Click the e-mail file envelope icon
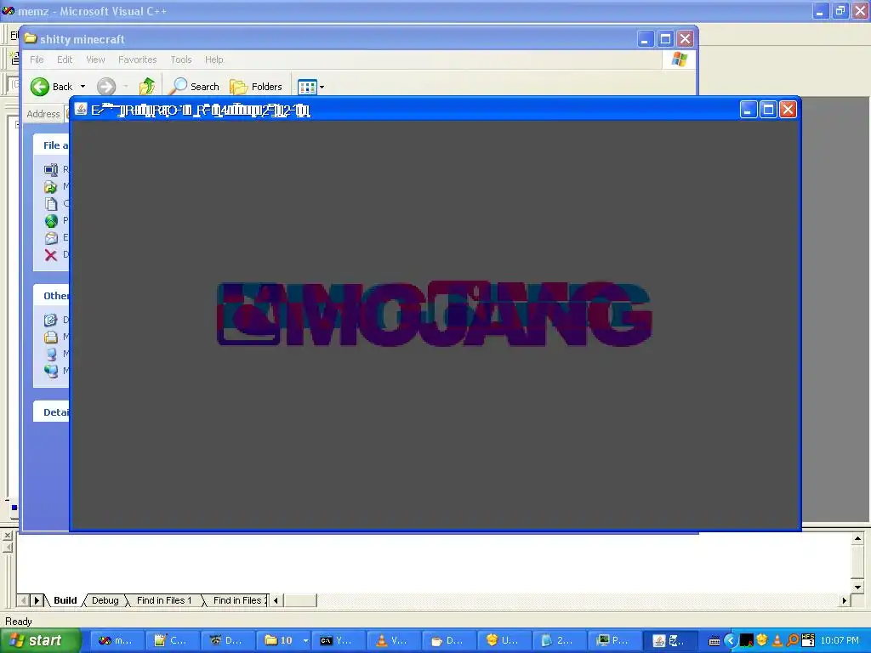871x653 pixels. pos(50,238)
